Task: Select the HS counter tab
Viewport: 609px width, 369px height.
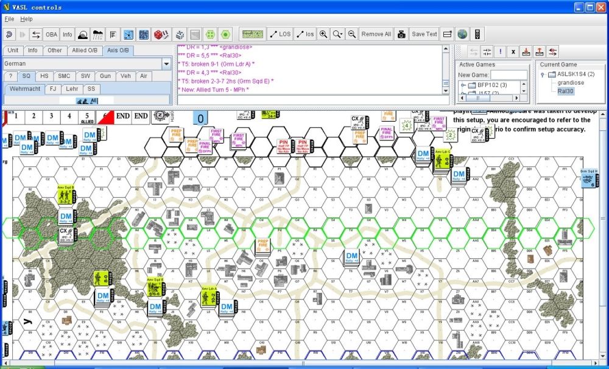Action: click(44, 76)
